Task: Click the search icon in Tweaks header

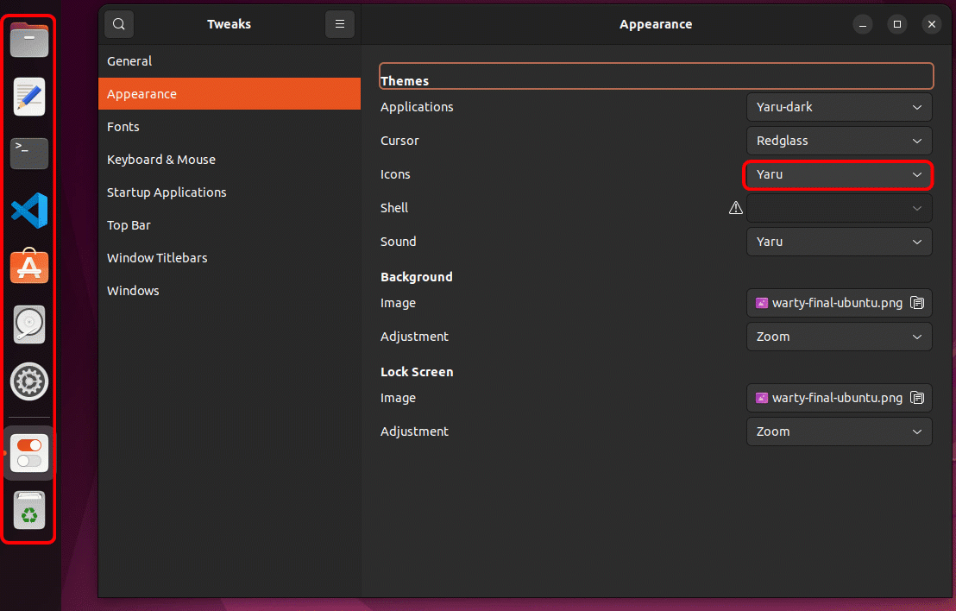Action: pos(119,24)
